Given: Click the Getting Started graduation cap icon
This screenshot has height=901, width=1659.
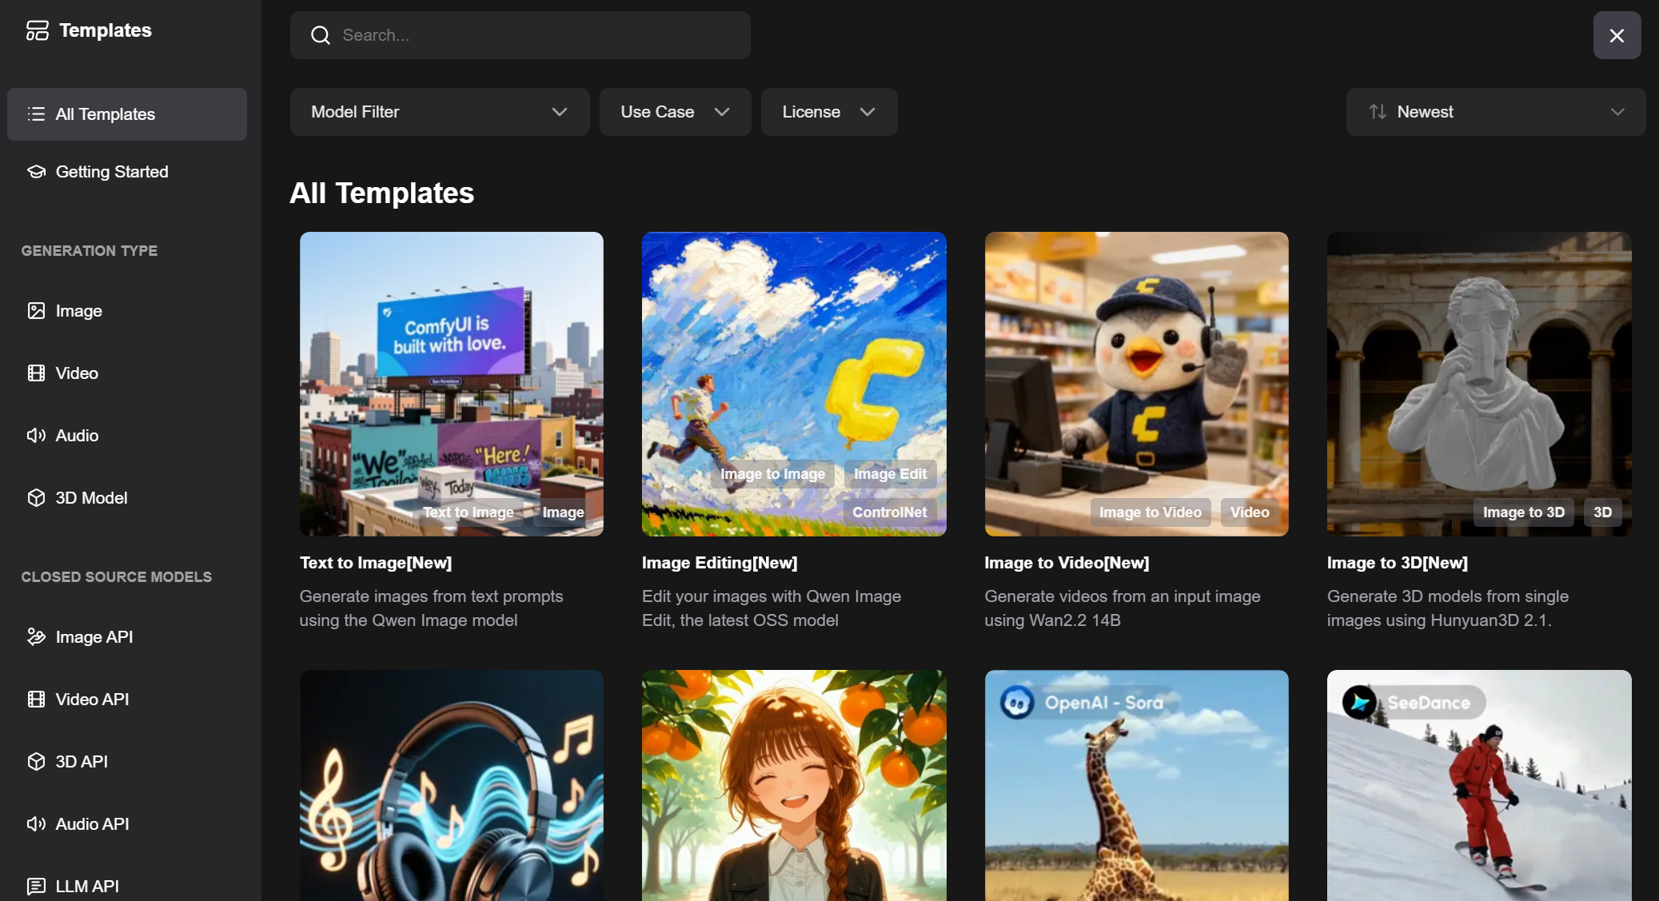Looking at the screenshot, I should point(36,172).
